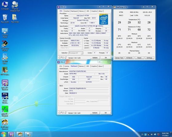Viewport: 172px width, 137px height.
Task: Open Graphics tab in top CPU-Z window
Action: (x=94, y=11)
